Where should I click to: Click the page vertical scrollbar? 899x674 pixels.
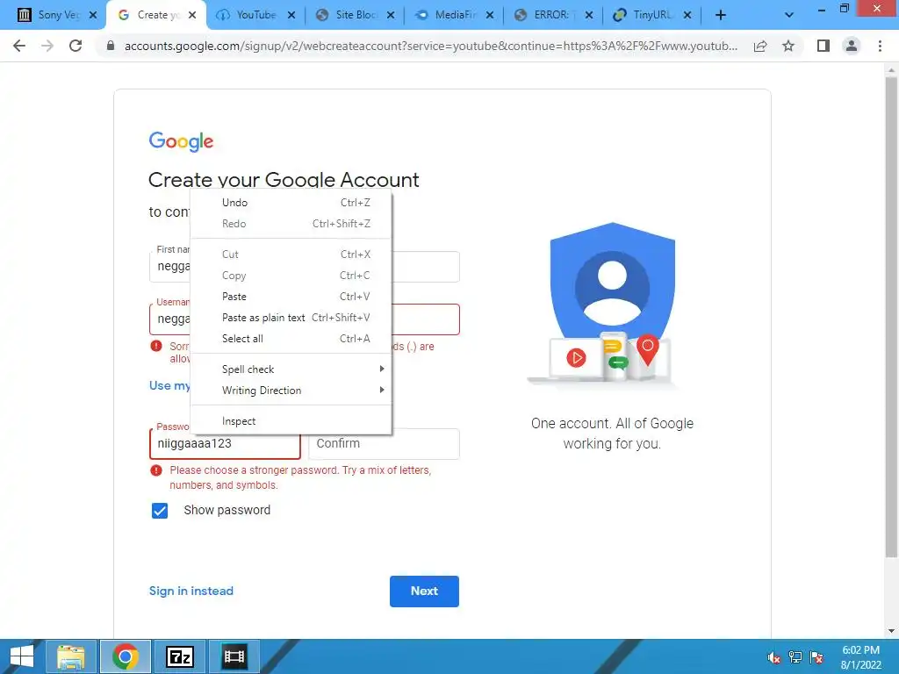[x=891, y=315]
